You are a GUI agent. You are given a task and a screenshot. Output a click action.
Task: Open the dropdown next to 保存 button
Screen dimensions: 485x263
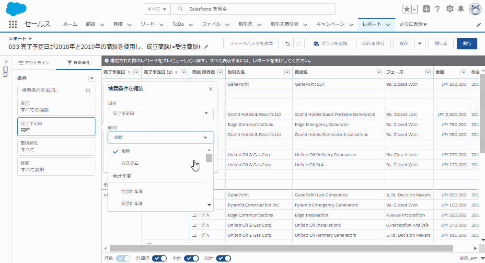420,44
